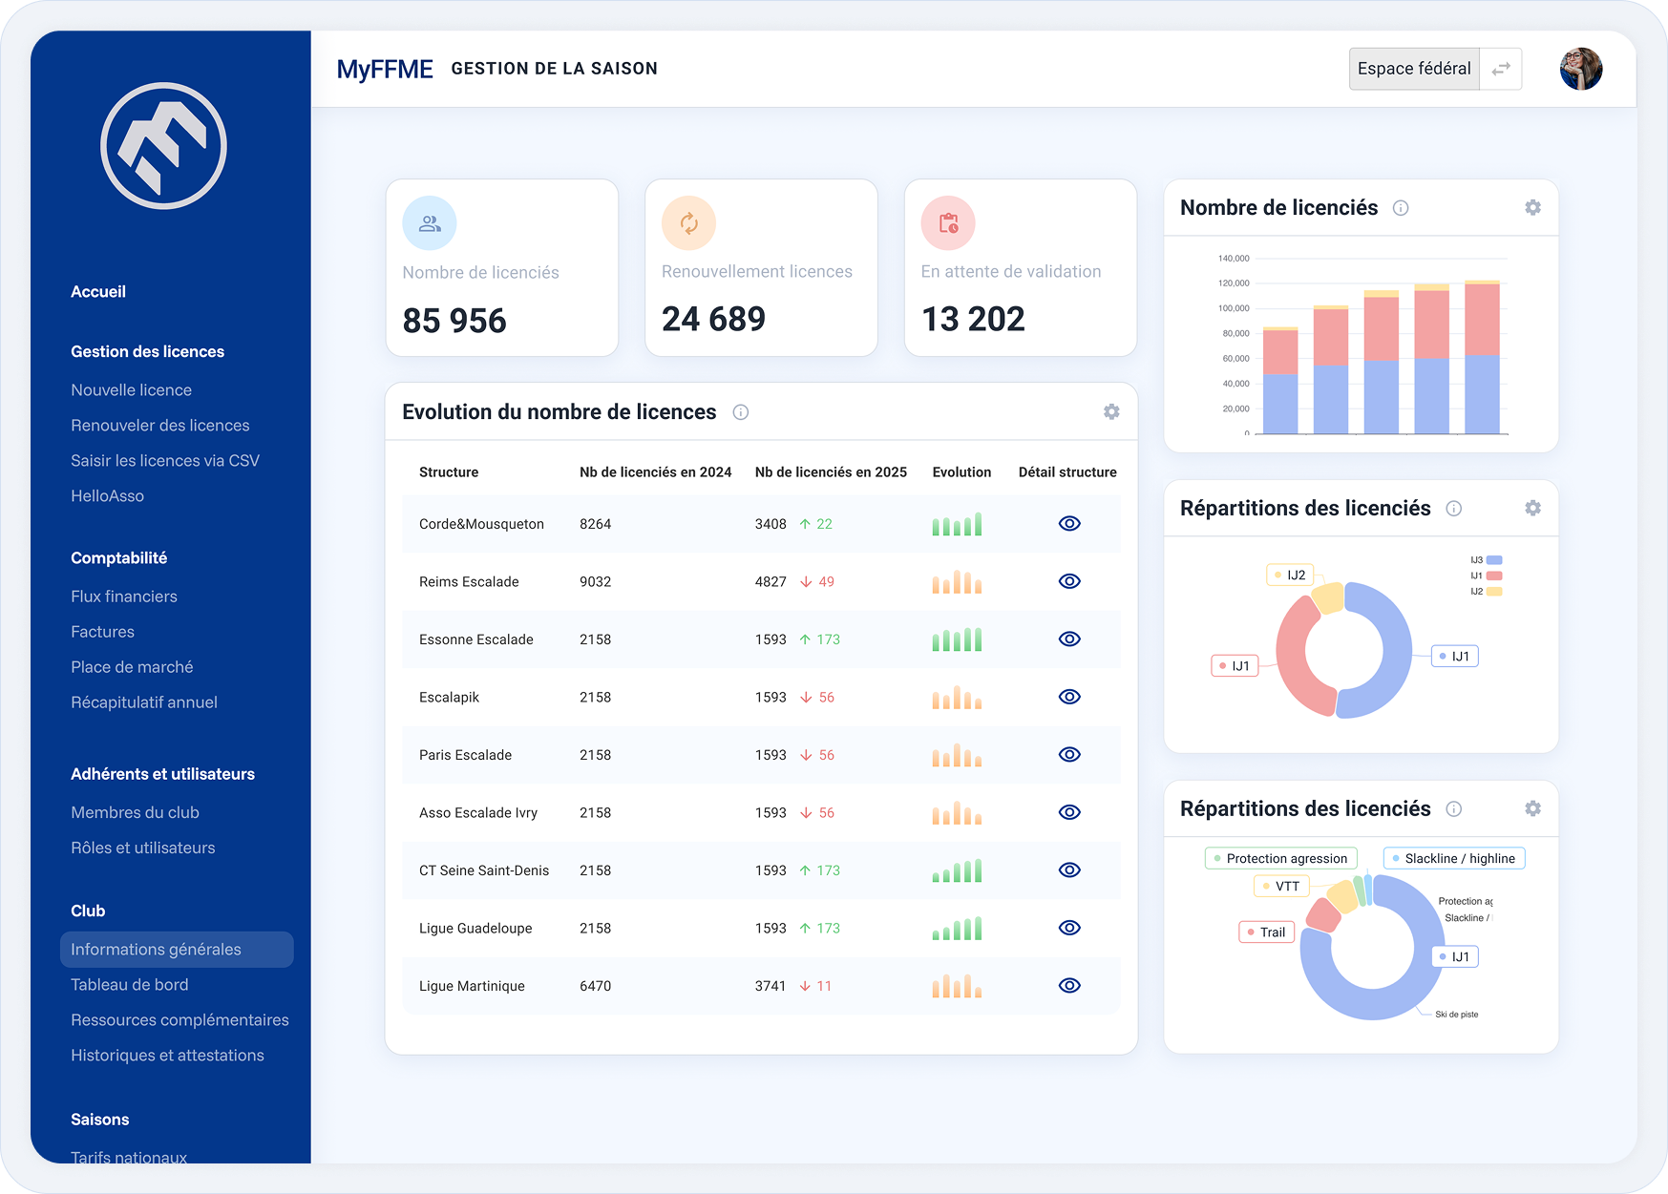Image resolution: width=1668 pixels, height=1194 pixels.
Task: Open the Espace fédéral selector
Action: 1414,69
